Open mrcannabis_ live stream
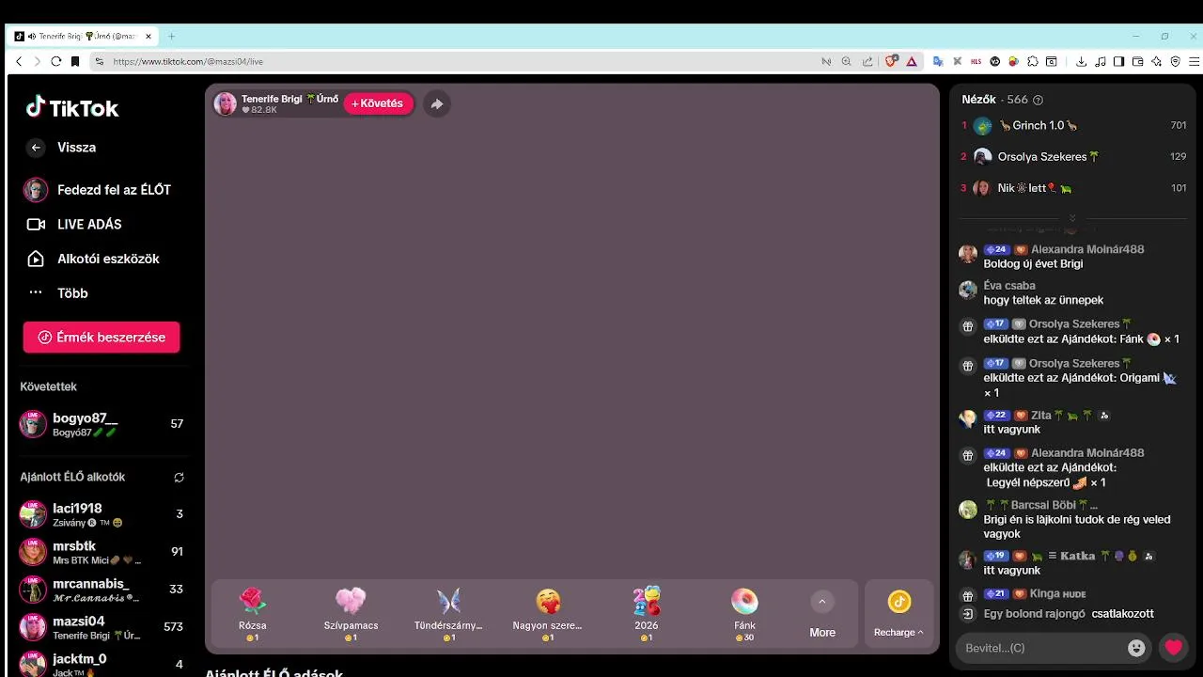The width and height of the screenshot is (1203, 677). click(x=102, y=590)
